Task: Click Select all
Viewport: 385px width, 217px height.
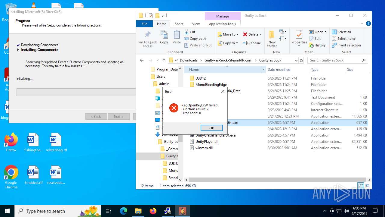Action: [x=341, y=32]
